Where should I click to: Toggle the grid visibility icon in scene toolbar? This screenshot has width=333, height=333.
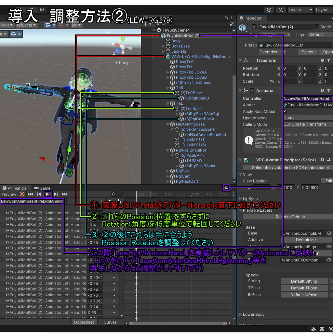coord(47,25)
